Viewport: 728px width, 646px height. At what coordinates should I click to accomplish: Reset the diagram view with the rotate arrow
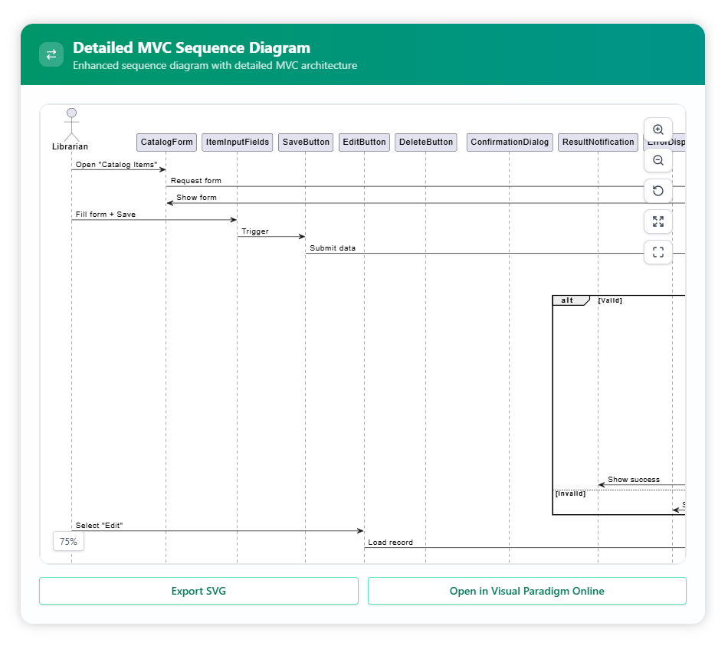tap(657, 191)
